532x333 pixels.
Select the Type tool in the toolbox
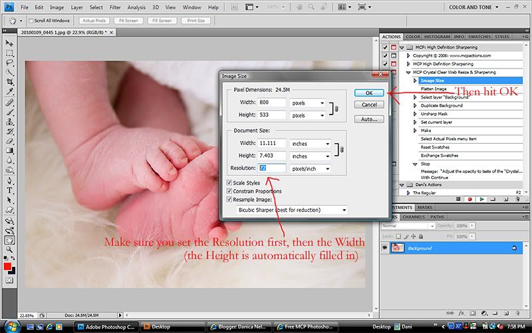coord(11,190)
